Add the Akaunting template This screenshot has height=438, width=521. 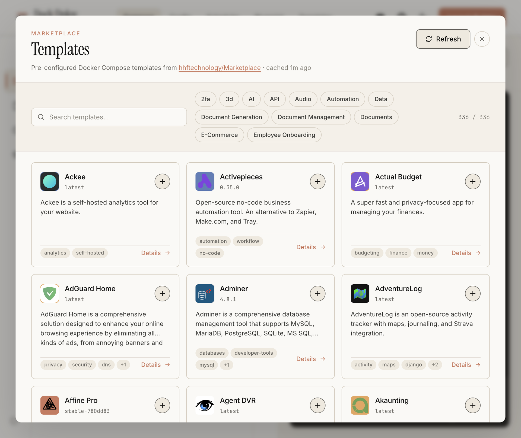point(473,405)
